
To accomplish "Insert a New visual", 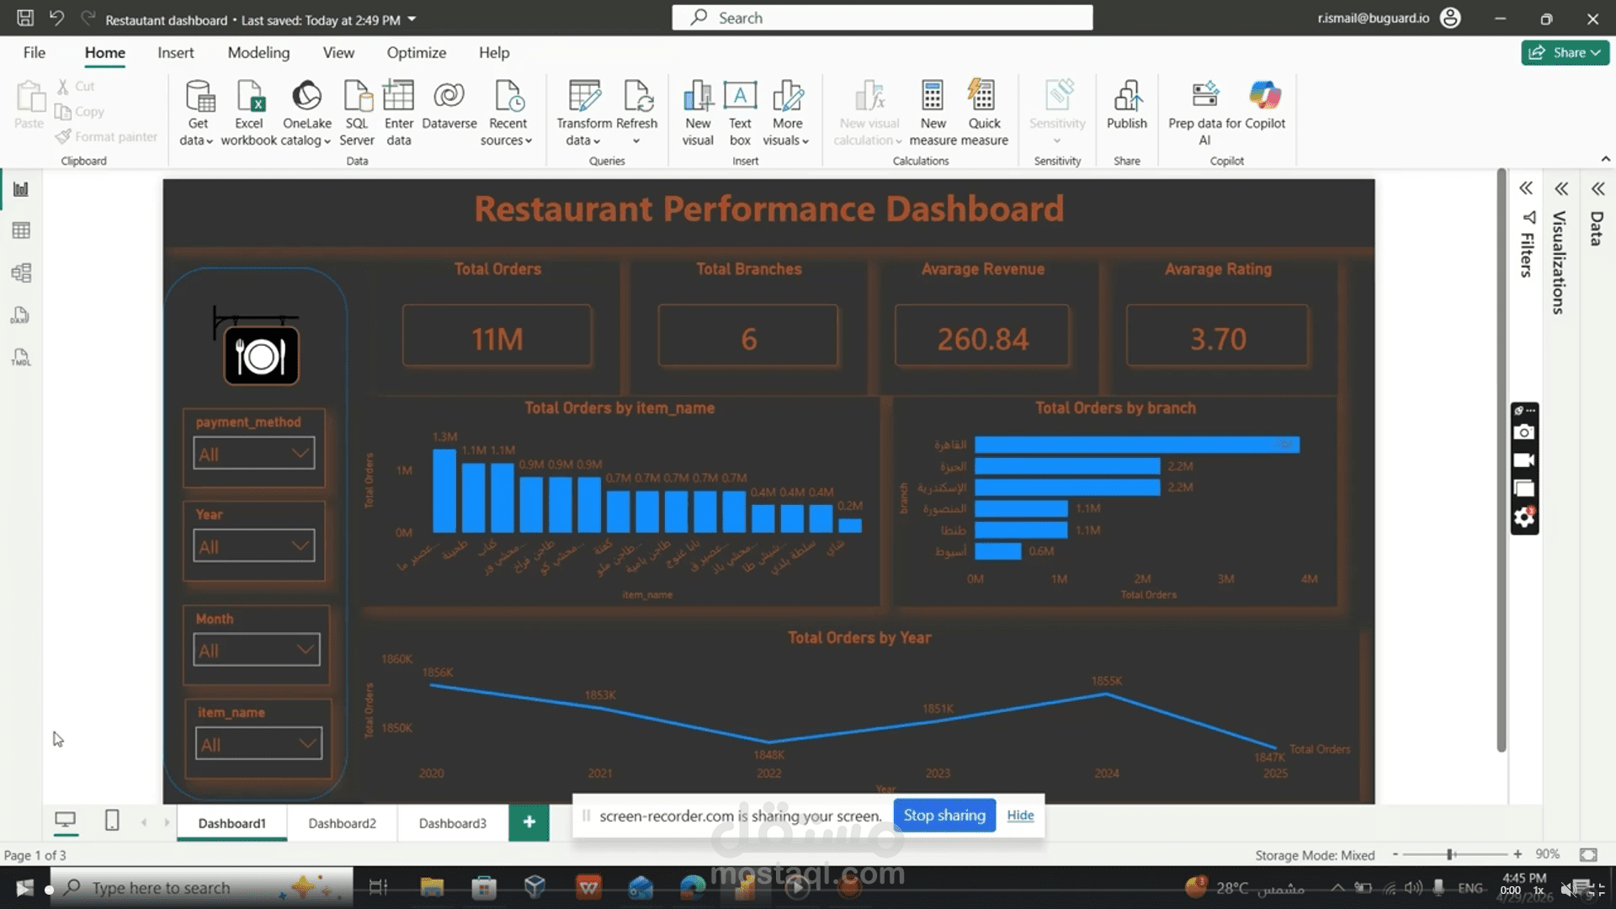I will pyautogui.click(x=698, y=113).
